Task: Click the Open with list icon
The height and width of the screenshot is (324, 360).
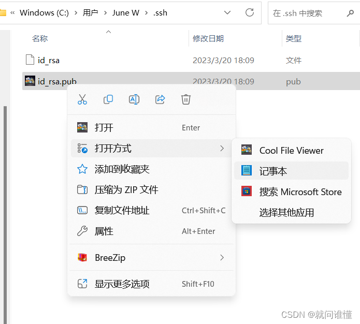Action: (82, 148)
